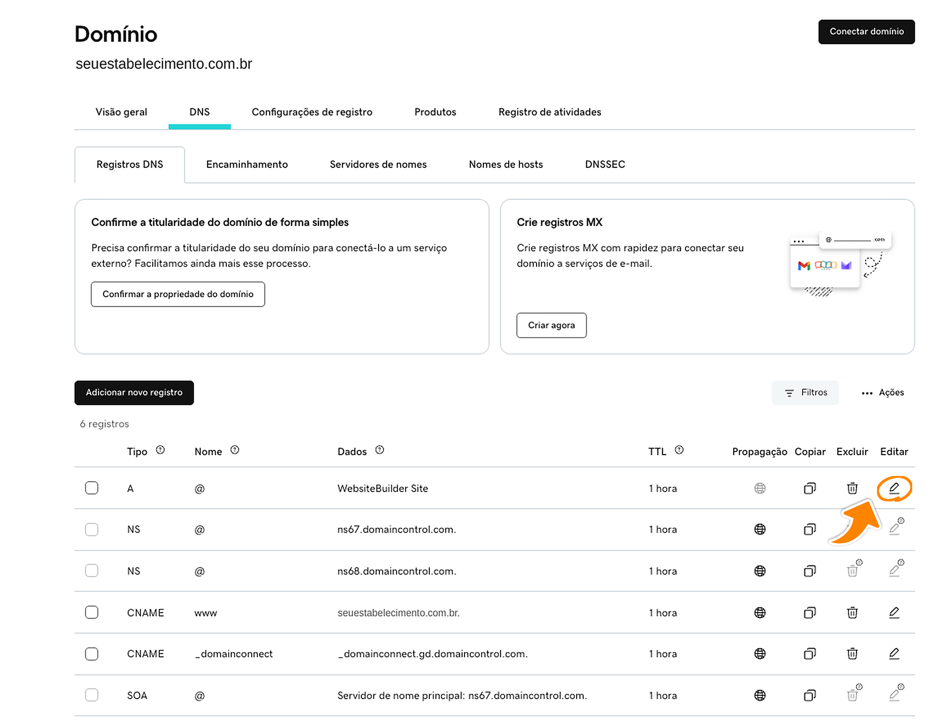This screenshot has height=726, width=929.
Task: Open the Dados column help icon
Action: pos(379,450)
